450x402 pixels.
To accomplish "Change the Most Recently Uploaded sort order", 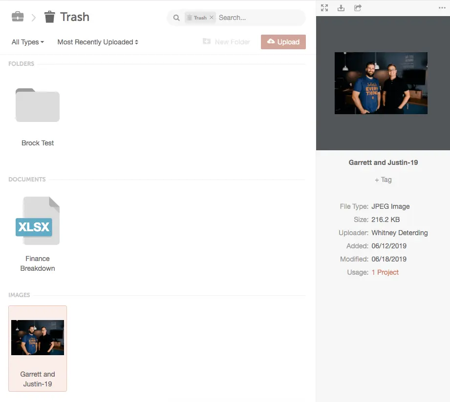I will (x=98, y=42).
